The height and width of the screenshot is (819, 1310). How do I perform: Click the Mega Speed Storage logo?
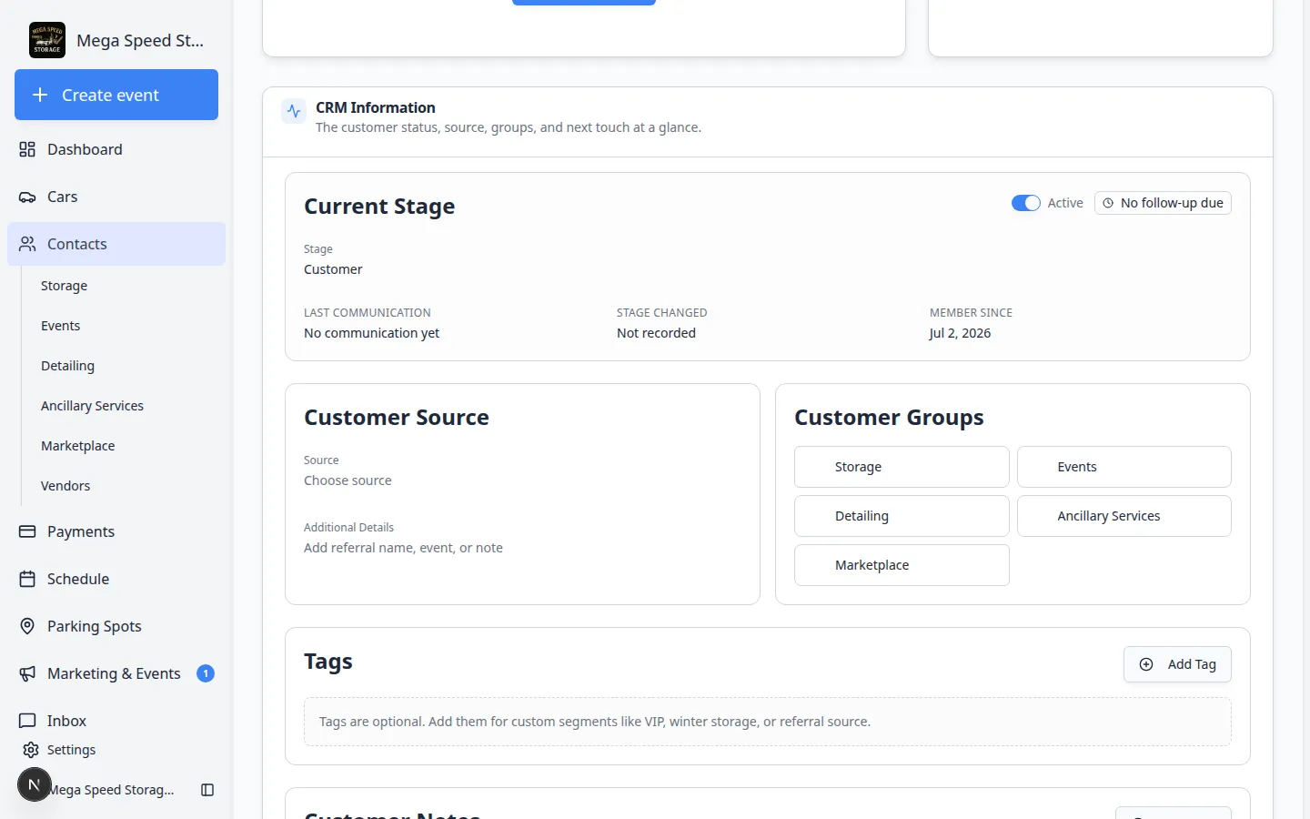(x=47, y=40)
